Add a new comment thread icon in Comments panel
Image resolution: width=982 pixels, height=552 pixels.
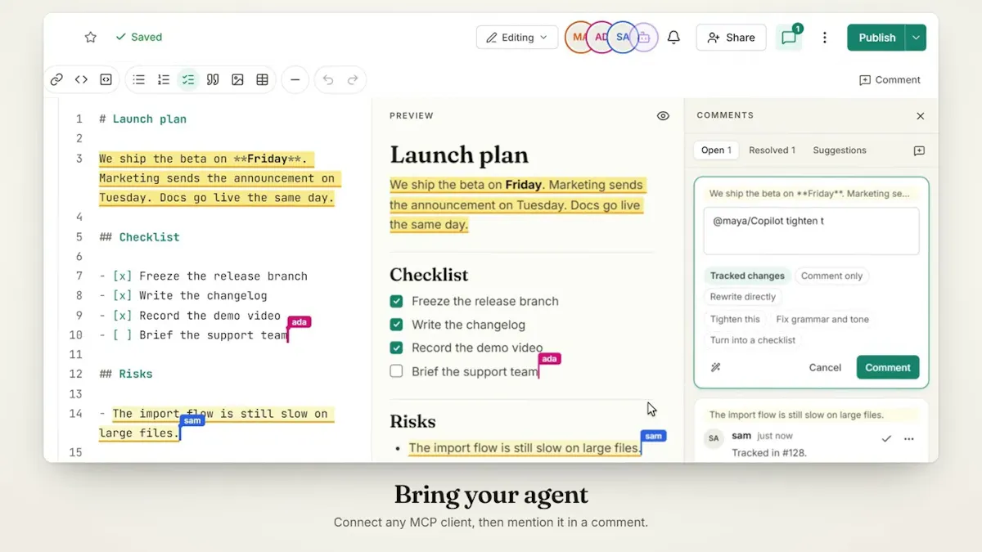click(919, 150)
